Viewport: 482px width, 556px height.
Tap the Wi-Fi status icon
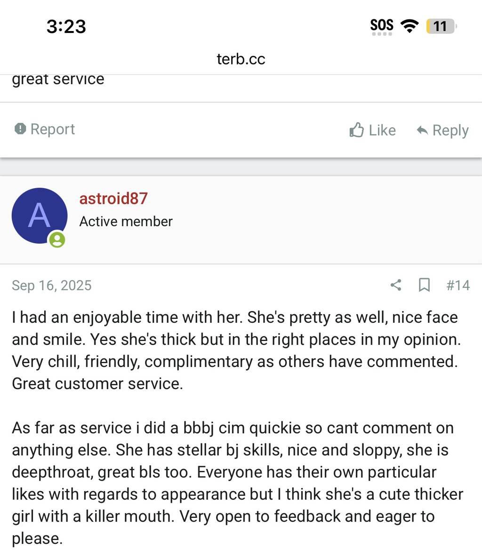point(409,26)
